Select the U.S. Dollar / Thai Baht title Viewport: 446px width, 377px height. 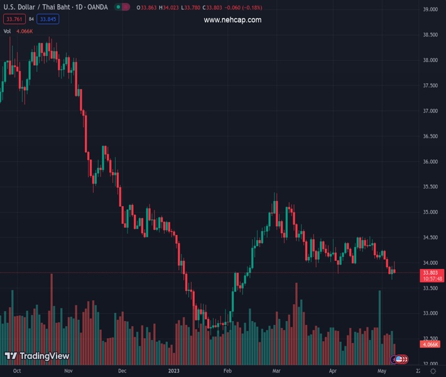(x=38, y=7)
